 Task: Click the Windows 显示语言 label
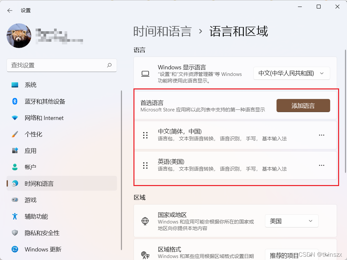[182, 67]
